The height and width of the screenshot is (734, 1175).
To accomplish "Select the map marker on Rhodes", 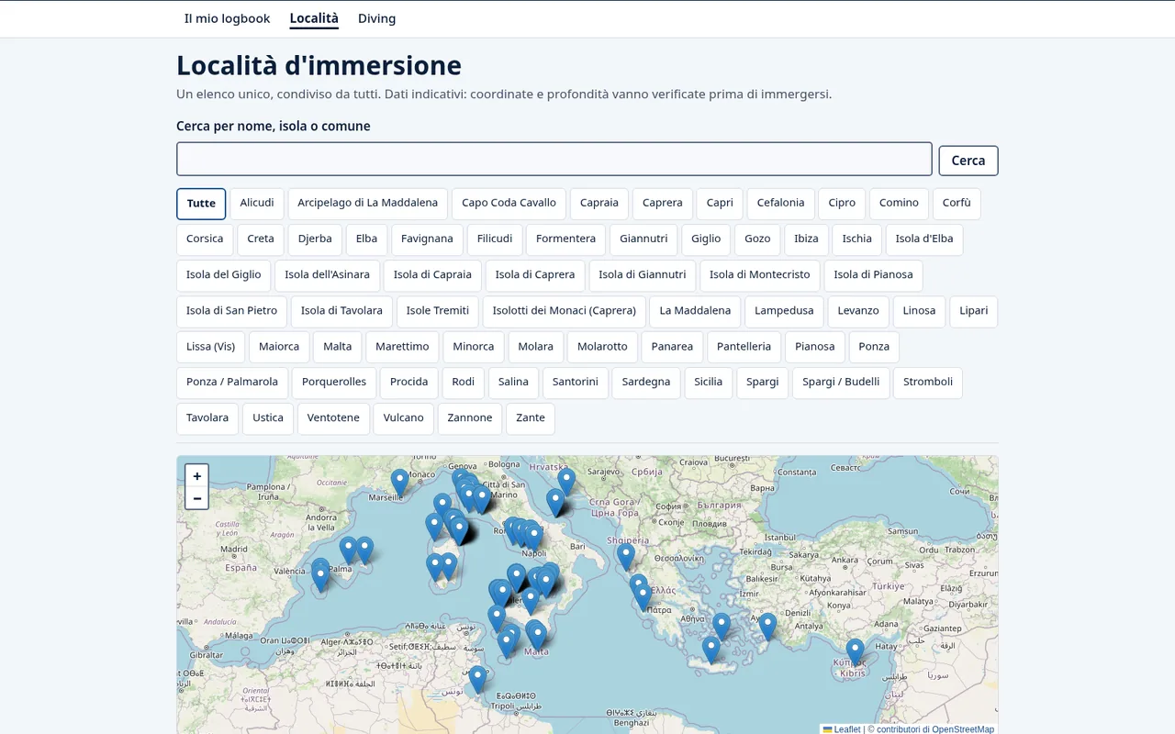I will (x=767, y=626).
